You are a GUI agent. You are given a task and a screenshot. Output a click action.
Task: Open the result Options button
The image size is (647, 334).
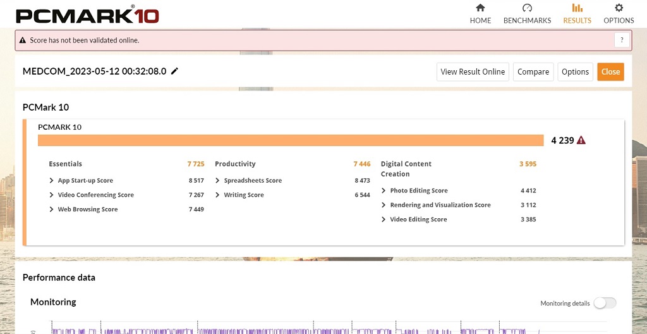point(575,71)
